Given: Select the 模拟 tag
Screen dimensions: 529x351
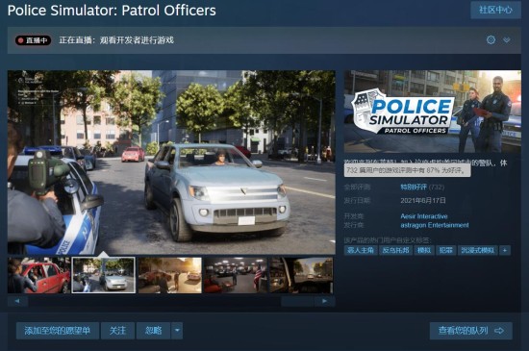Looking at the screenshot, I should click(424, 250).
